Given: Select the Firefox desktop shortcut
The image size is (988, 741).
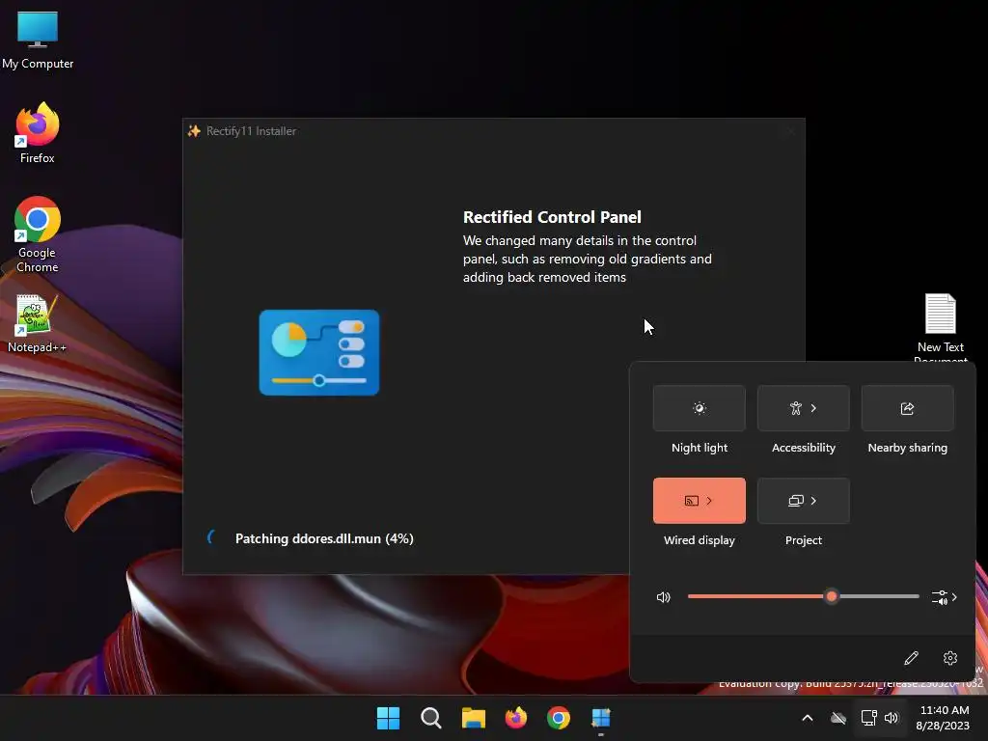Looking at the screenshot, I should coord(38,133).
